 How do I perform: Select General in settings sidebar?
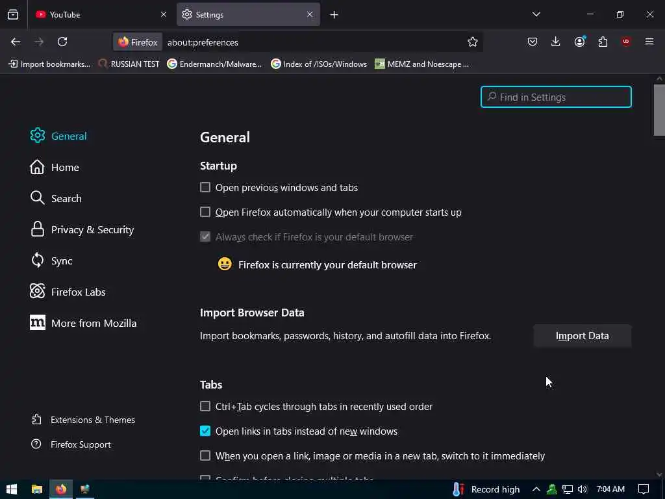pyautogui.click(x=58, y=136)
